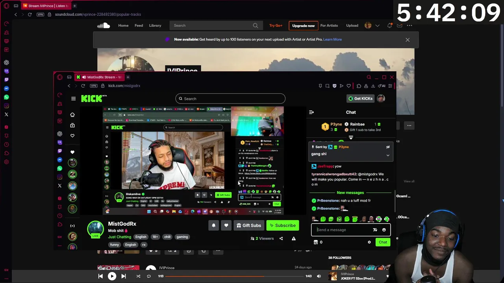Select the chill tag
The image size is (504, 283).
pyautogui.click(x=167, y=237)
